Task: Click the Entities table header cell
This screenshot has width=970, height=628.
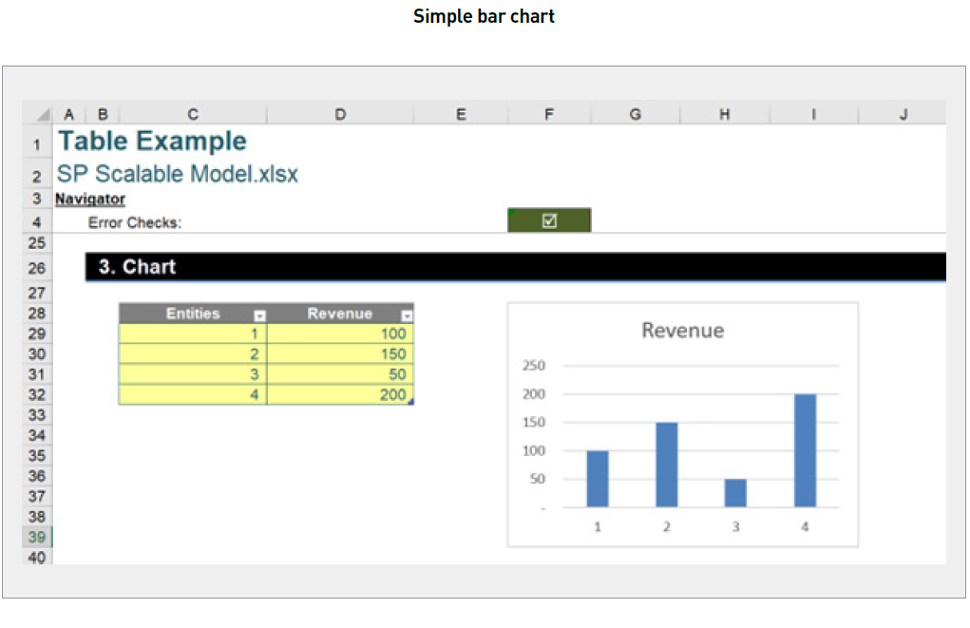Action: pos(193,314)
